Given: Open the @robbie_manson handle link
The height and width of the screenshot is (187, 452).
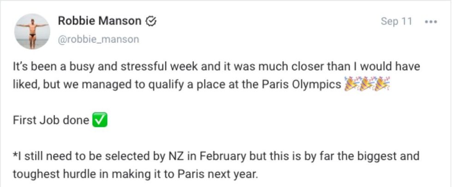Looking at the screenshot, I should 98,40.
